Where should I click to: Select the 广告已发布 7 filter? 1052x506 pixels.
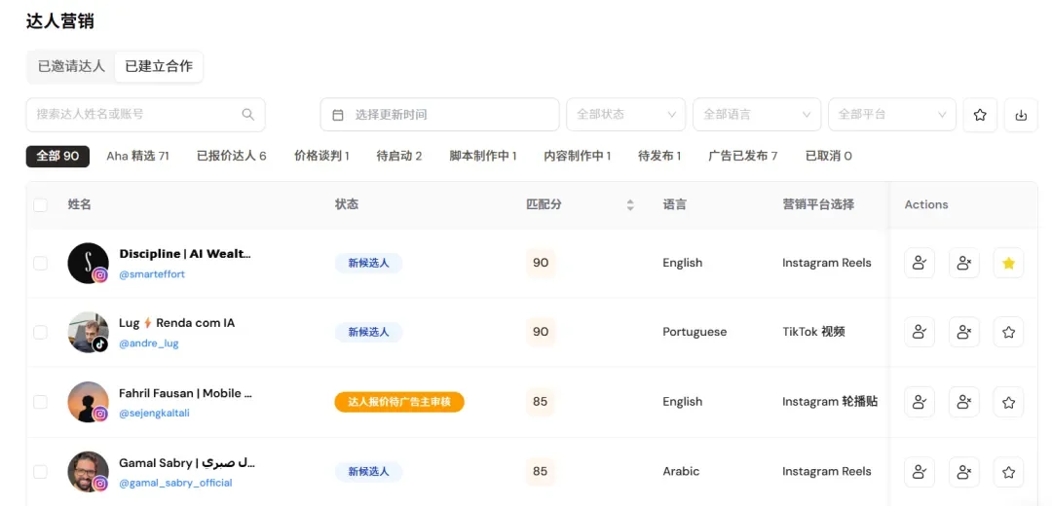[x=742, y=156]
